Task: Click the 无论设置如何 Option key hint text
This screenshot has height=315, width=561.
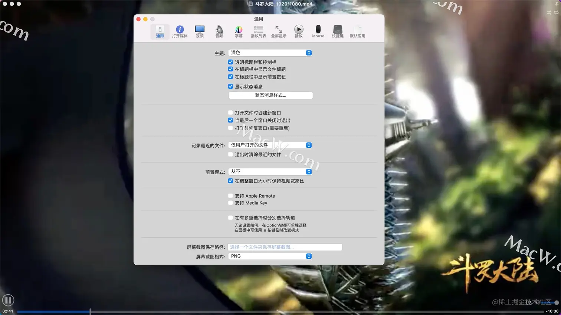Action: [x=270, y=228]
